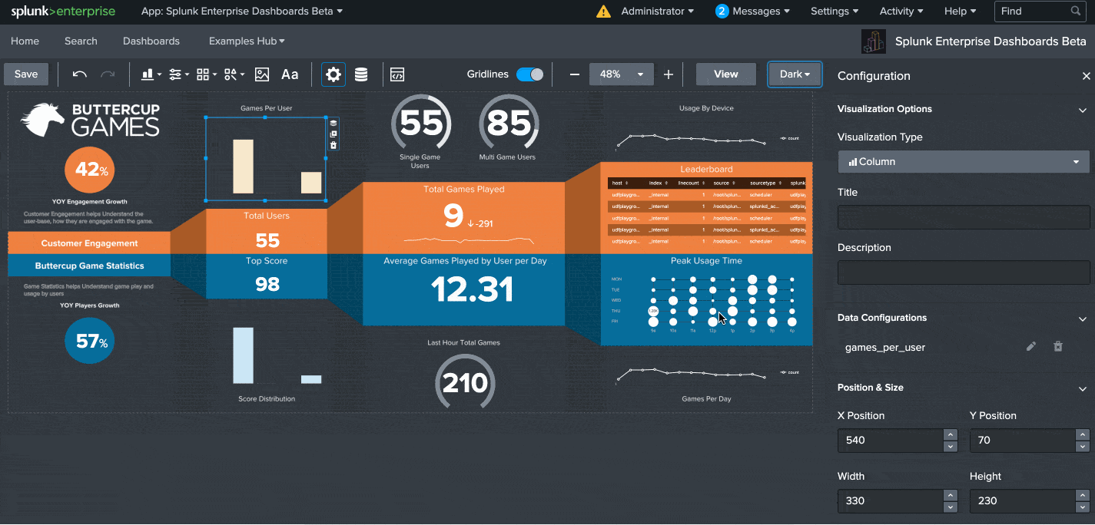This screenshot has width=1095, height=525.
Task: Zoom out with the minus button
Action: 574,74
